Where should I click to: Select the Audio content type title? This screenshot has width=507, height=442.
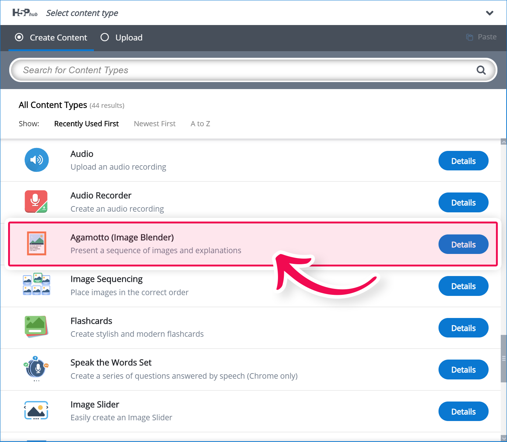[x=82, y=154]
